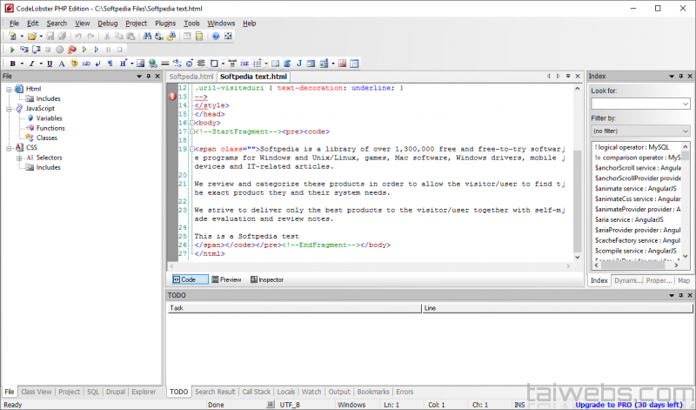Click the Cut scissors icon

[107, 37]
